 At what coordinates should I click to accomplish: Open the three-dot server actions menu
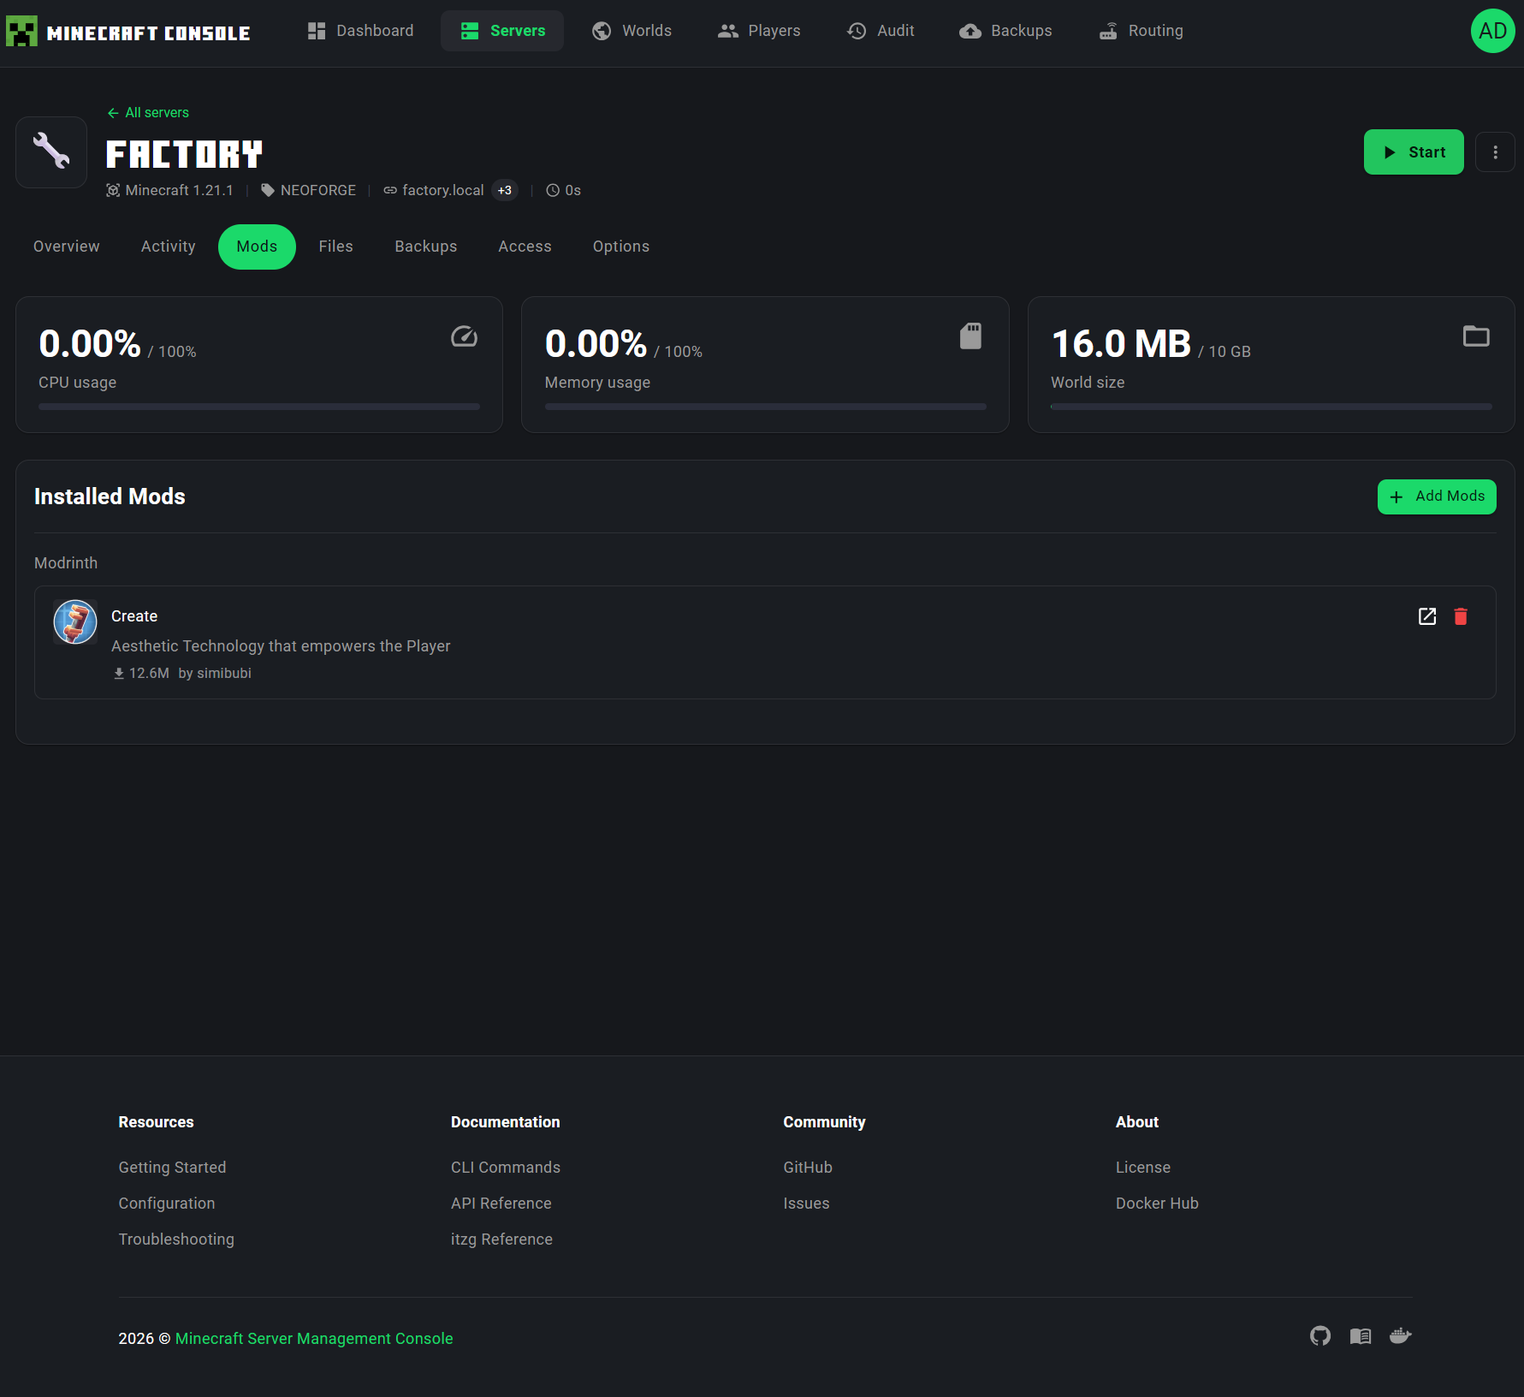click(1495, 152)
